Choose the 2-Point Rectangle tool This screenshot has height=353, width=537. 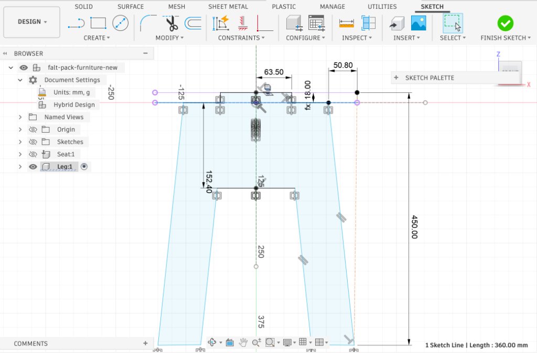tap(98, 23)
